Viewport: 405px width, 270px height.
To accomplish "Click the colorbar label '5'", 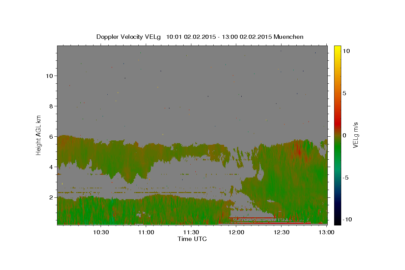I will pos(345,93).
